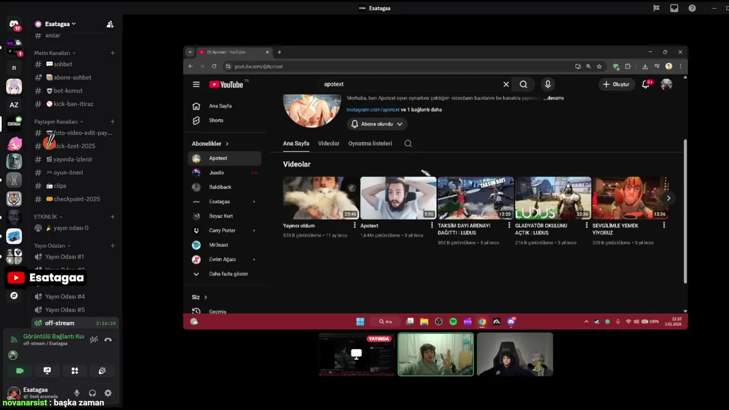Open Evrim Ağacı subscription
Viewport: 729px width, 410px height.
click(x=224, y=259)
